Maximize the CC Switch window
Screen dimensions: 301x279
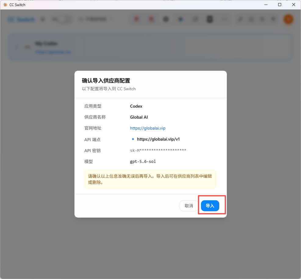[x=280, y=5]
